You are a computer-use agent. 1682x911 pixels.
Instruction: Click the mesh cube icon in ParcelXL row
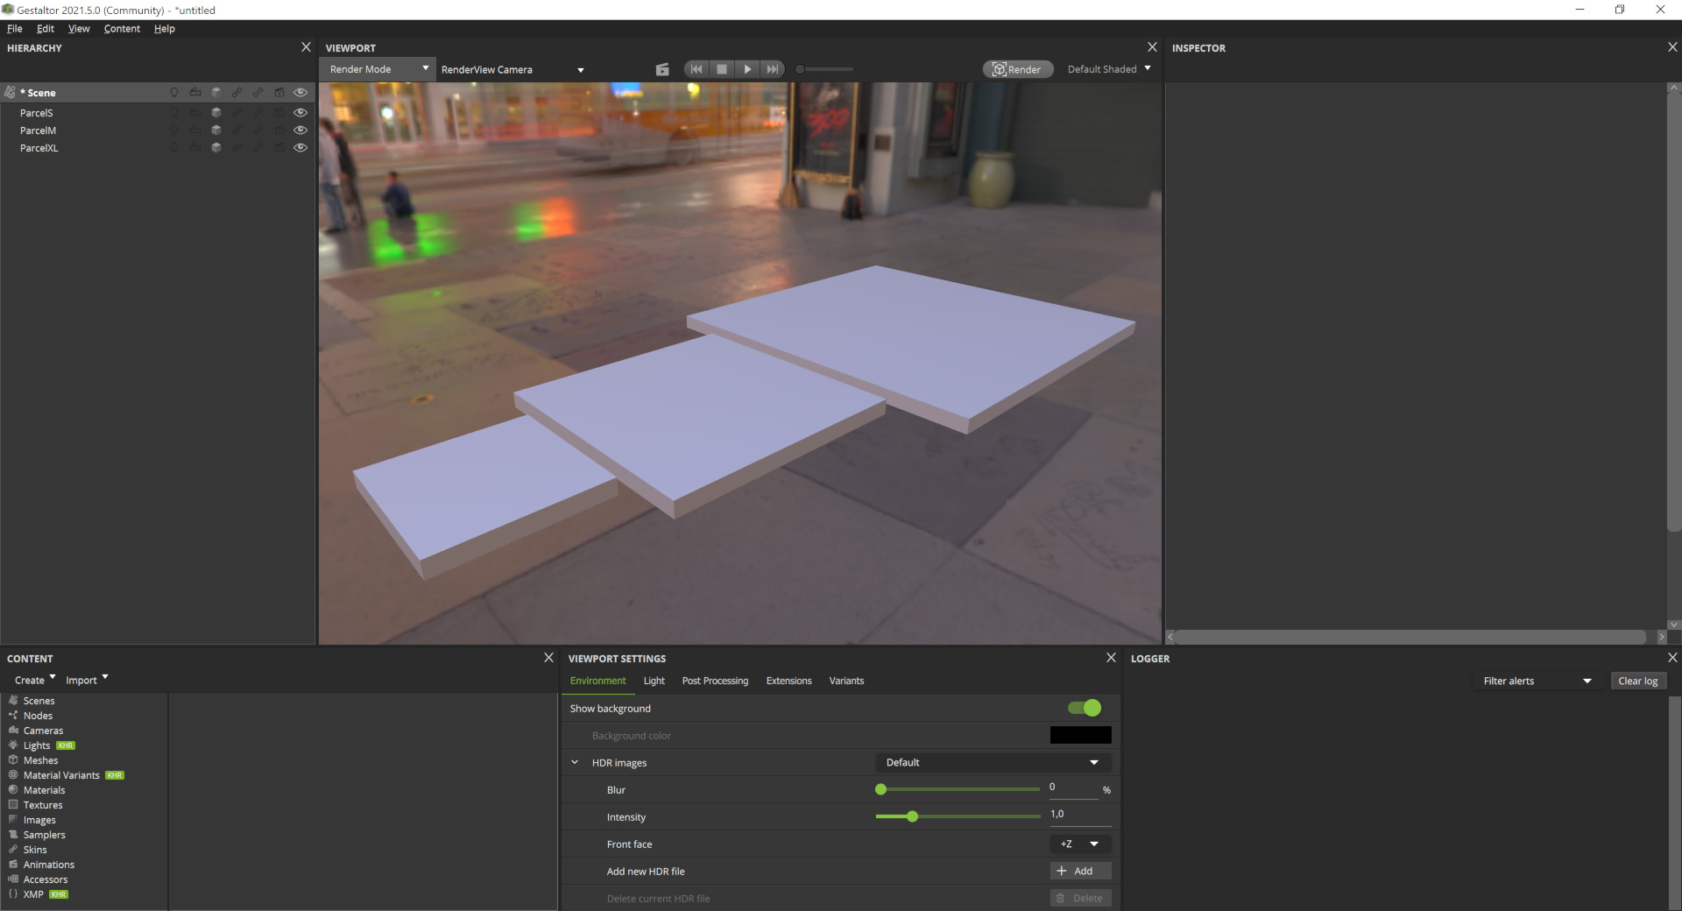coord(216,147)
